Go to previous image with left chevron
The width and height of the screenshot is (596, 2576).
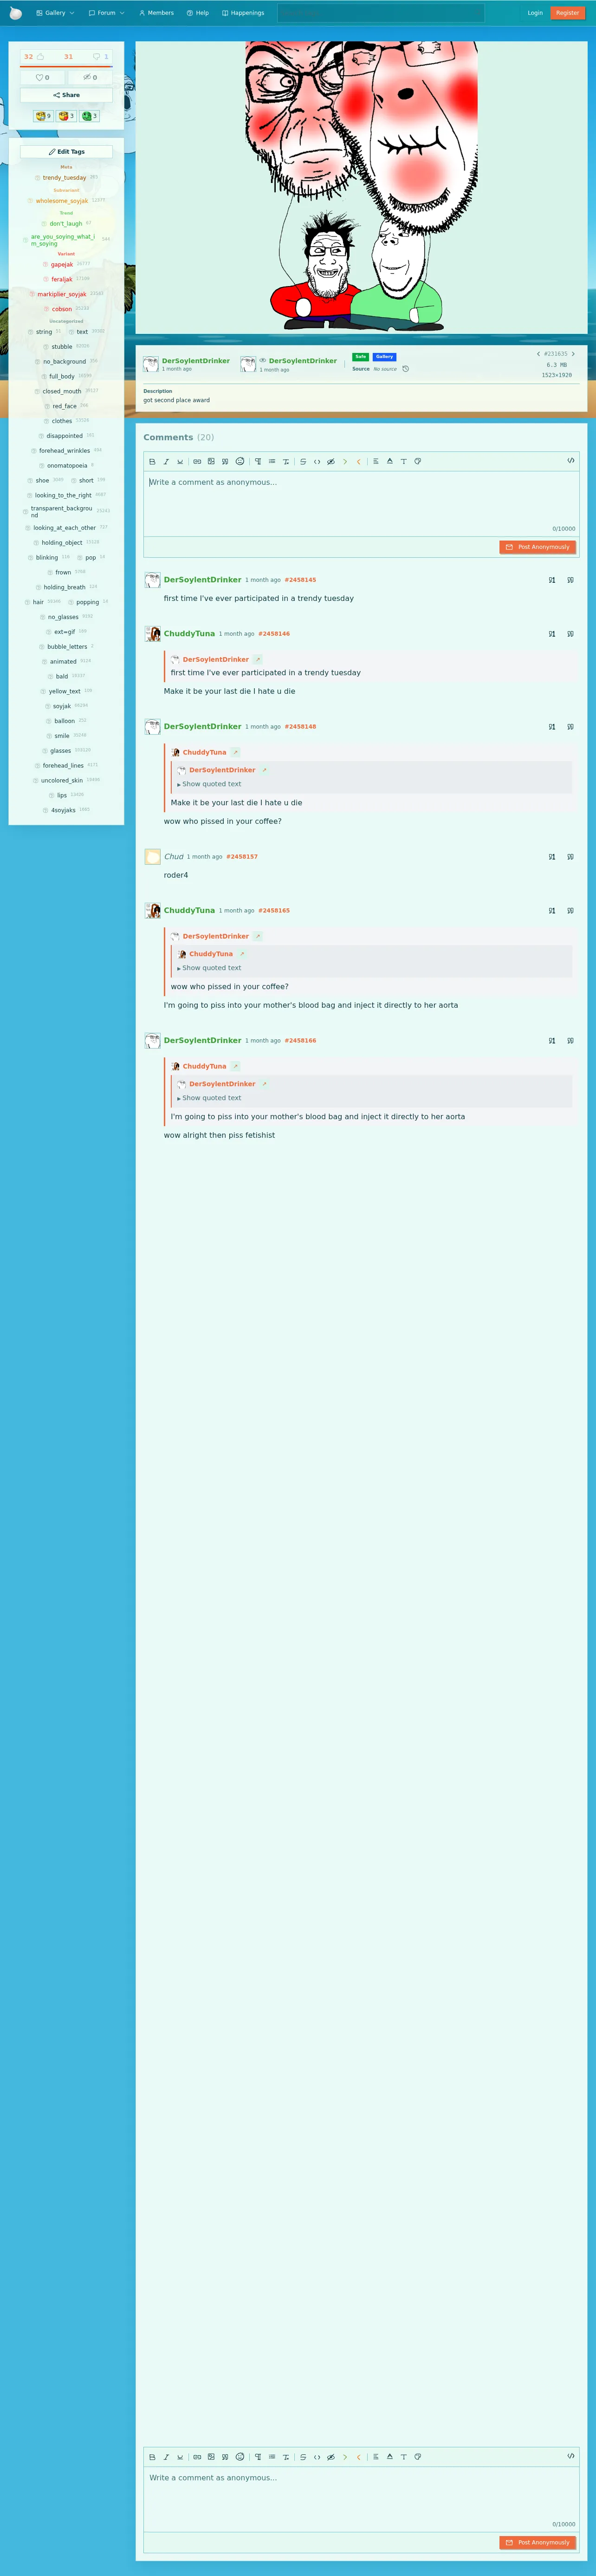click(x=538, y=354)
